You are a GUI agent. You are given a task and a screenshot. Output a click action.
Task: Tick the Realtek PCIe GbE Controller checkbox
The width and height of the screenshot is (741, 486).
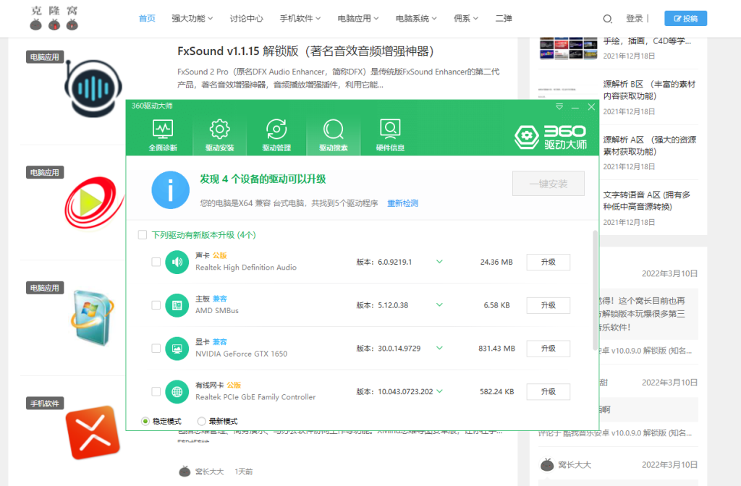click(x=156, y=391)
